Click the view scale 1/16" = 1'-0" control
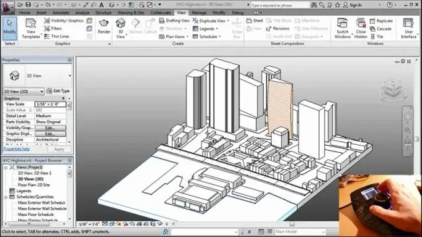 tap(89, 224)
